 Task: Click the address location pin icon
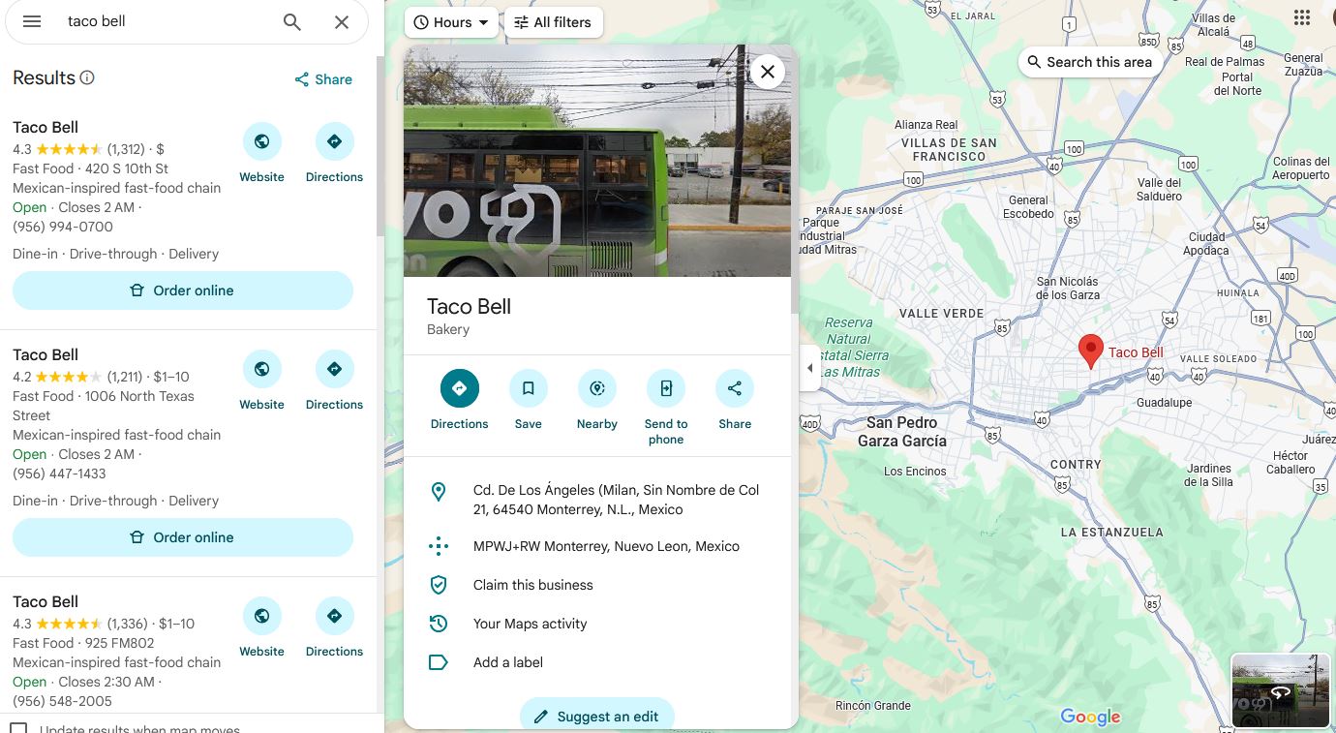tap(439, 492)
